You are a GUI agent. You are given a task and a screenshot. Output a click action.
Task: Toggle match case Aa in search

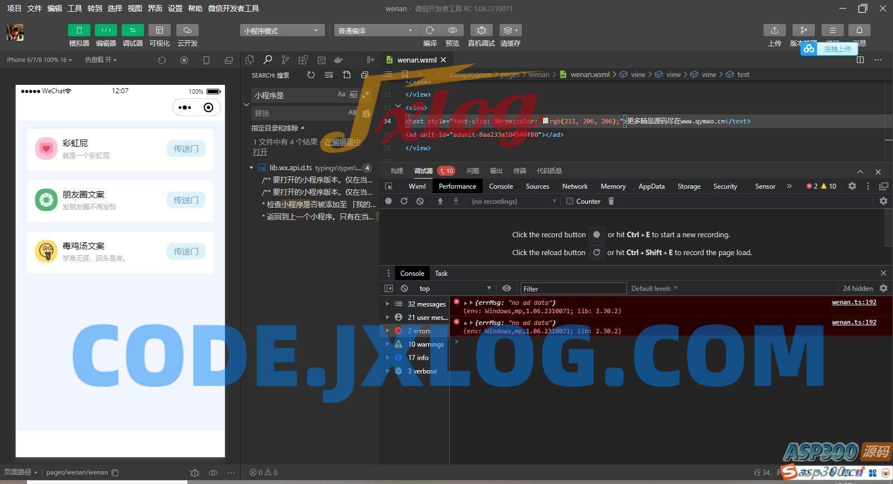point(341,95)
